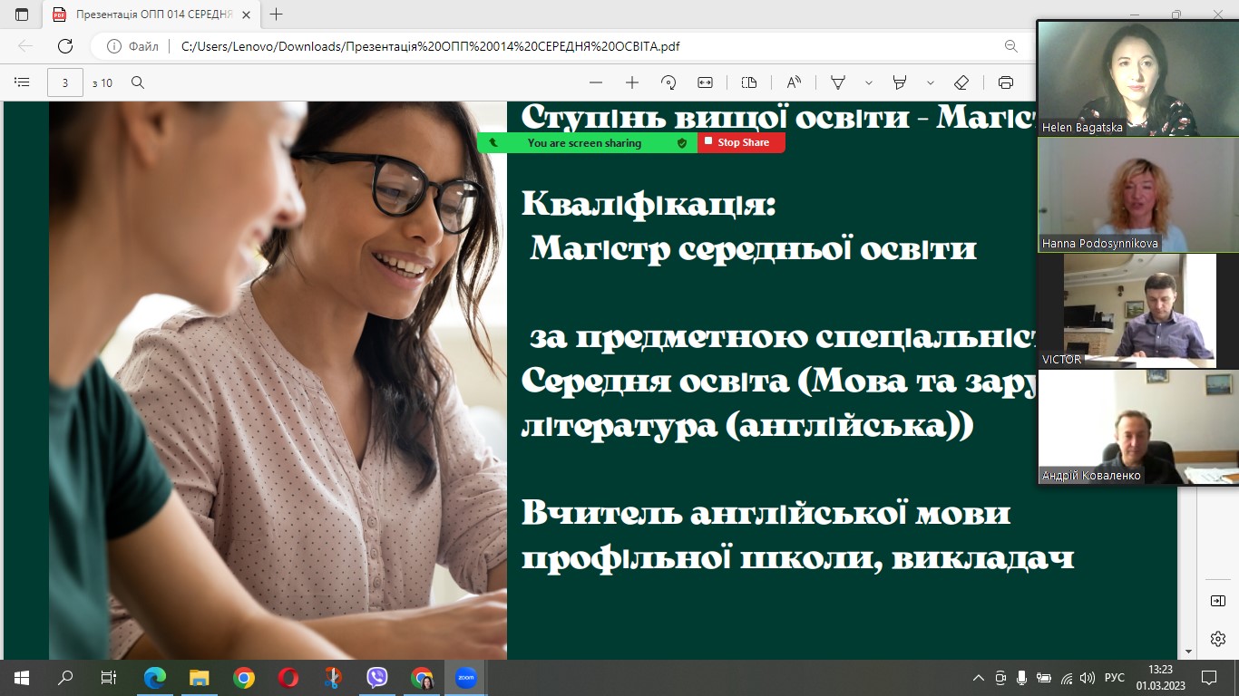Viewport: 1239px width, 696px height.
Task: Edit the PDF page number field
Action: 65,82
